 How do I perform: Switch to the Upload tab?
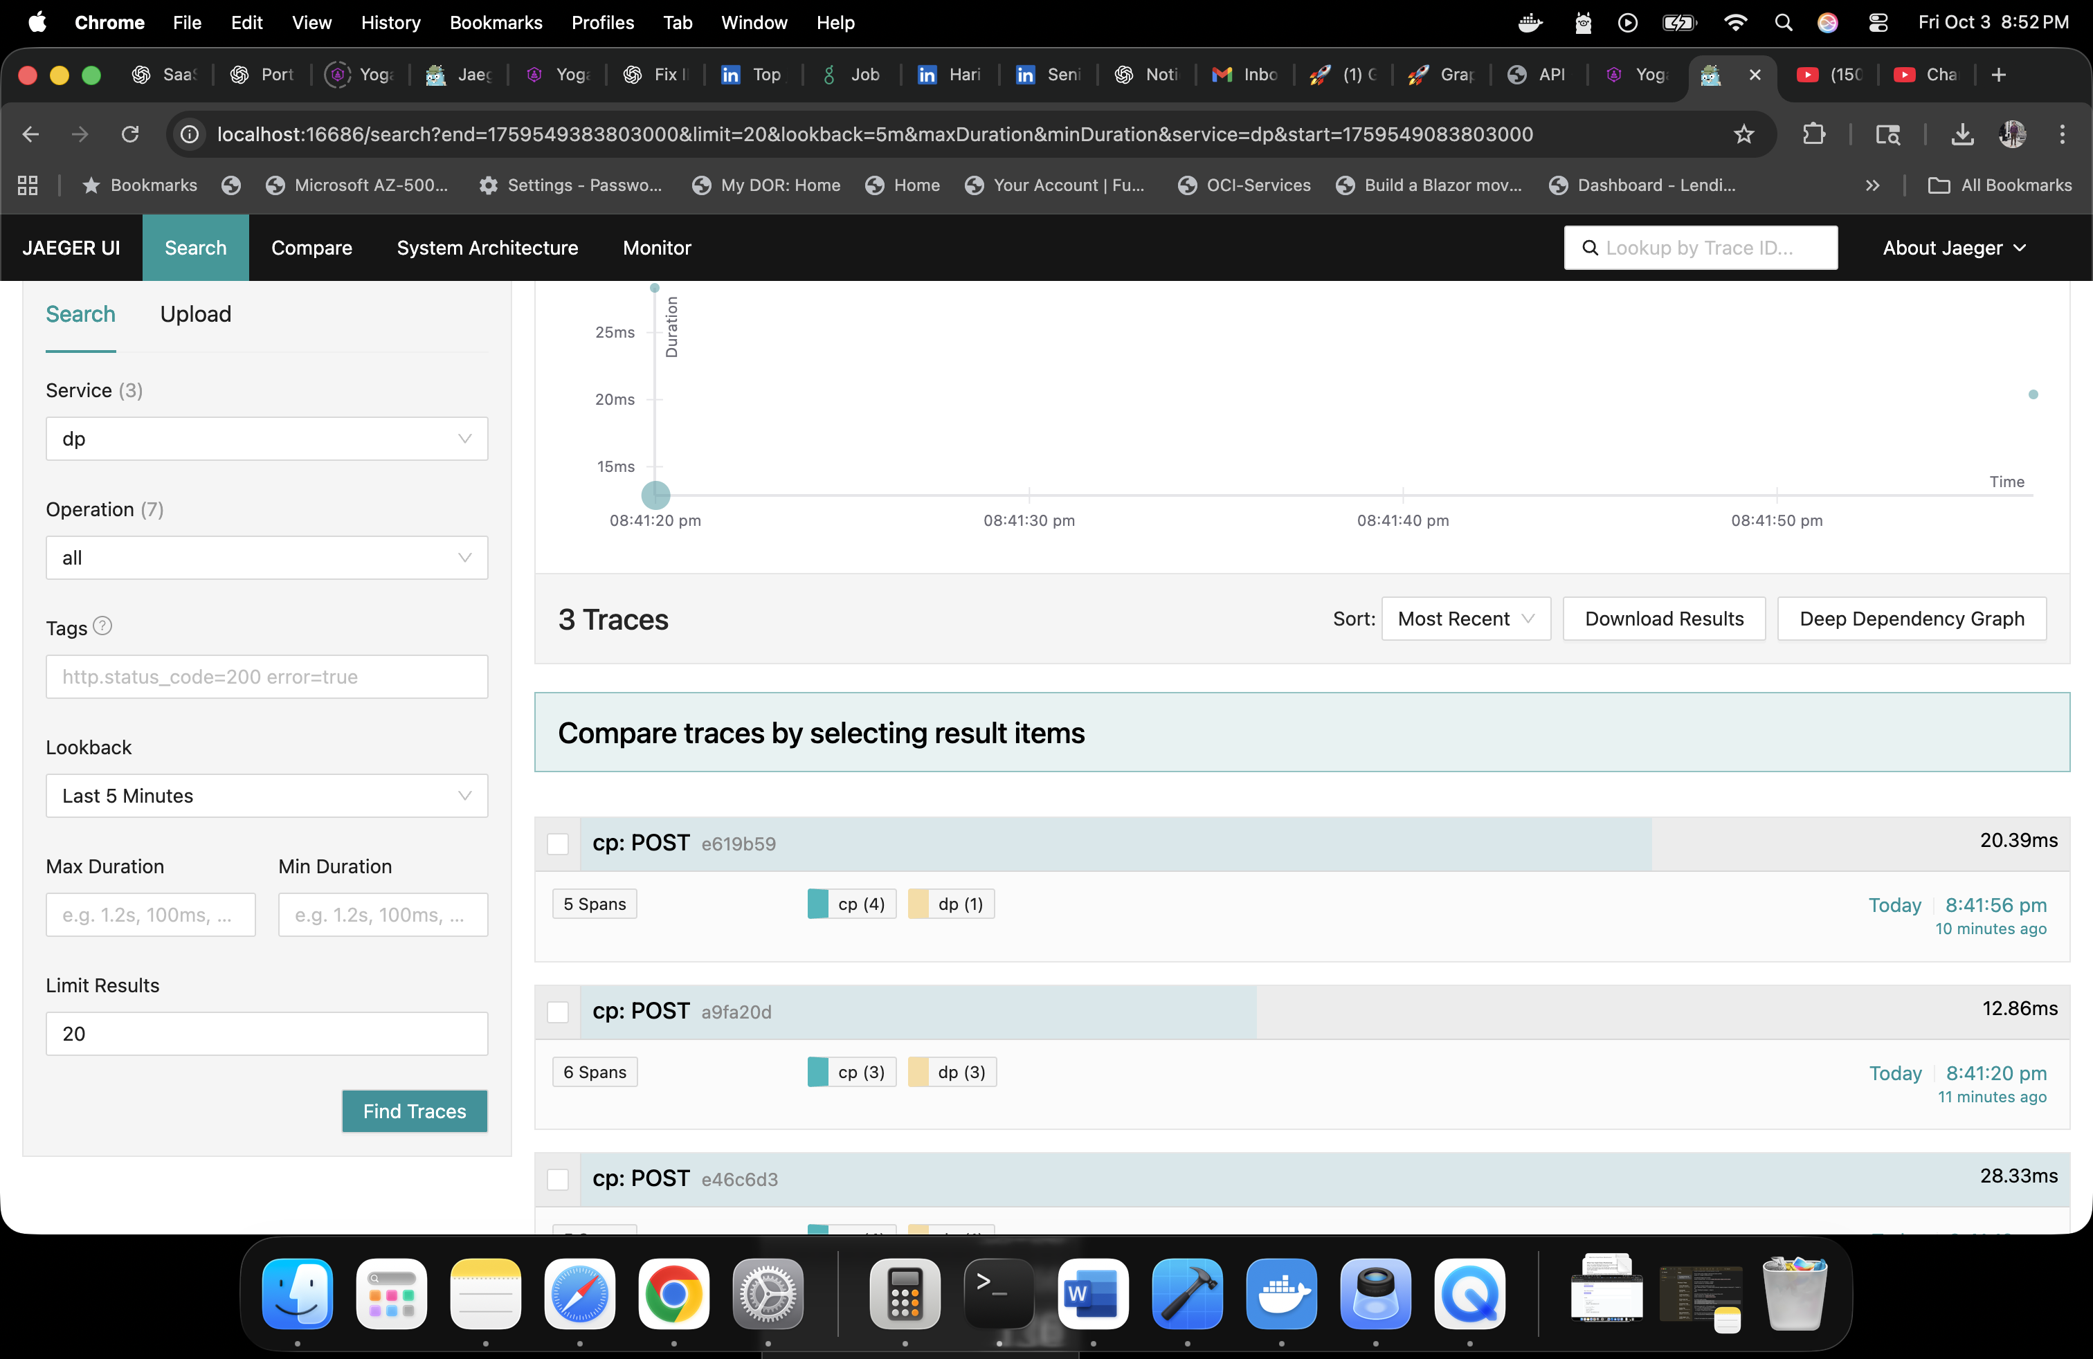[195, 315]
